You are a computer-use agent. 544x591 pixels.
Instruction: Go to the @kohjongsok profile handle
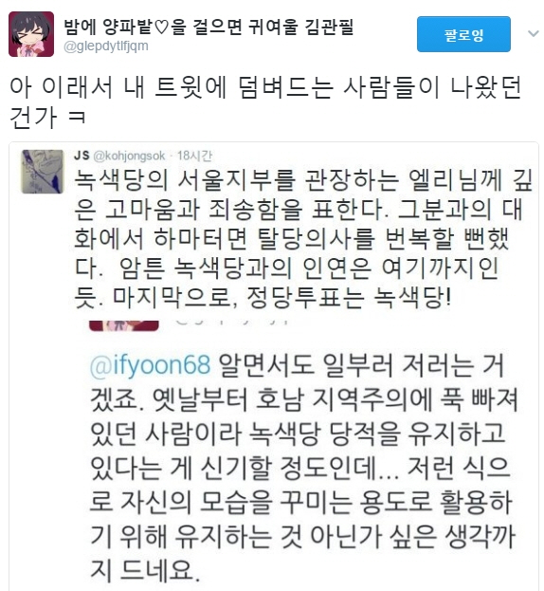(129, 156)
